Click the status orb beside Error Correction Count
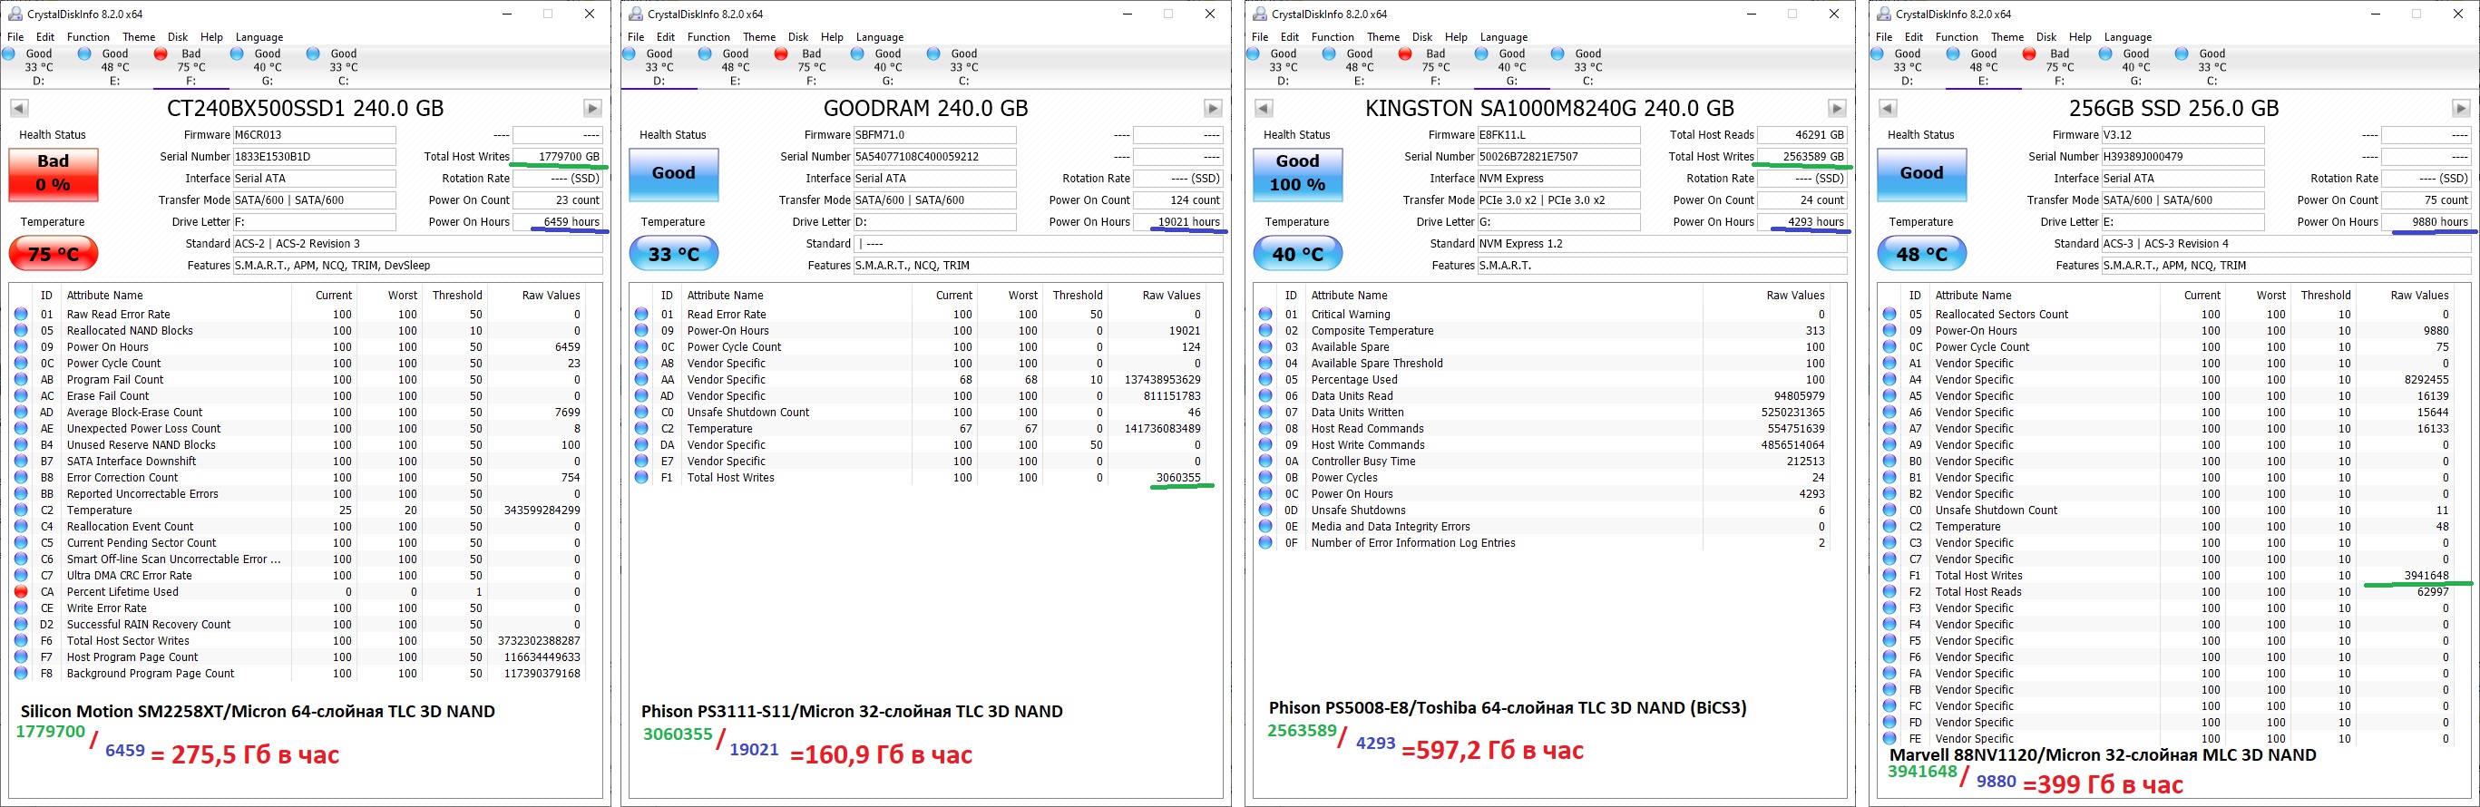Viewport: 2480px width, 807px height. [x=21, y=477]
